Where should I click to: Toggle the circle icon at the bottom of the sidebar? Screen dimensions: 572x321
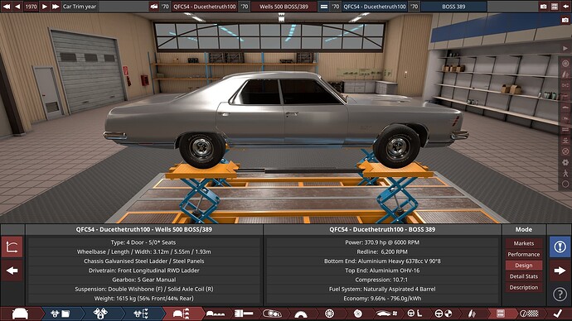(565, 184)
